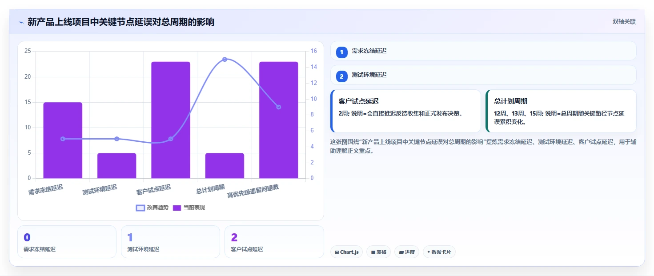Click the 测试环境延迟 x-axis label
Viewport: 654px width, 276px height.
(x=100, y=190)
